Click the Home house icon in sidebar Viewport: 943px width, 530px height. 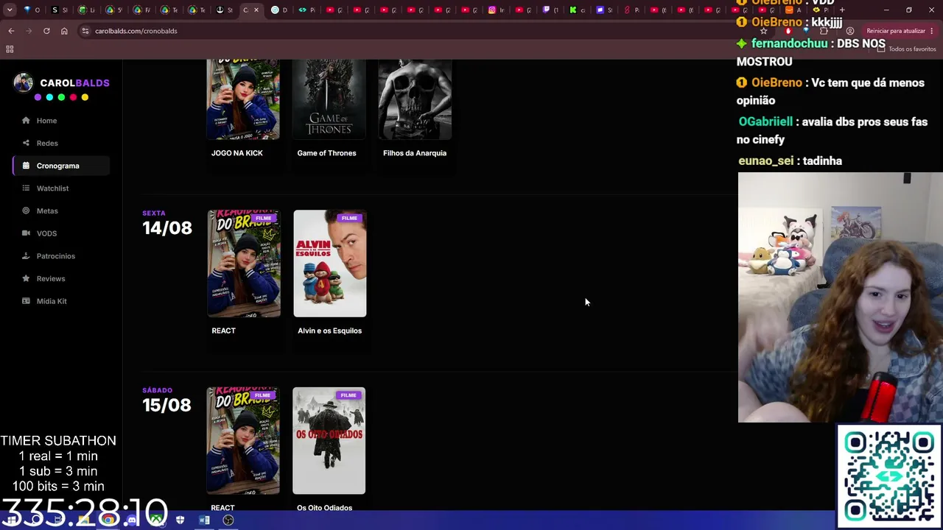(x=27, y=121)
